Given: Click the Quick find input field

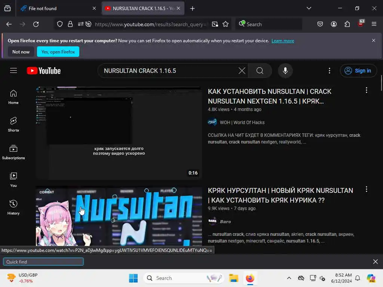Looking at the screenshot, I should pos(43,262).
